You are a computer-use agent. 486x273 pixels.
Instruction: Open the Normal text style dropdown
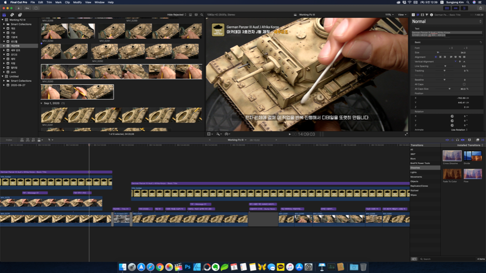(446, 22)
